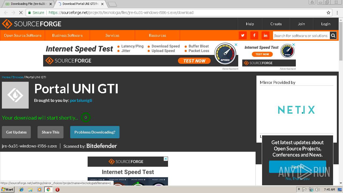Screen dimensions: 343x193
Task: Open the Open Source Software menu
Action: coord(23,35)
